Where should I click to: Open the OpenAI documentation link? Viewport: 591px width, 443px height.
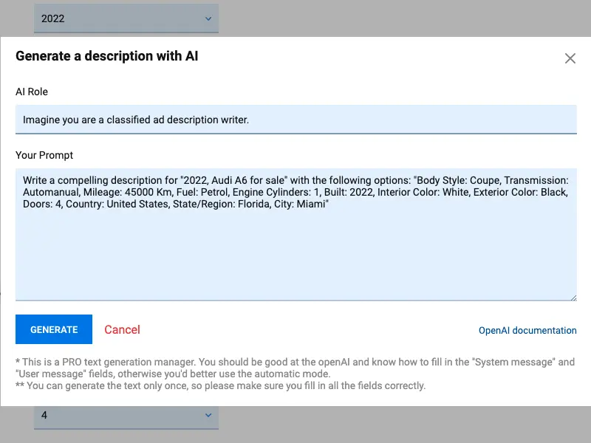[x=527, y=330]
